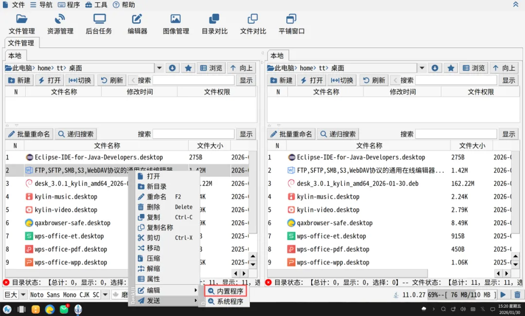Click the volume icon in system tray
Screen dimensions: 525x316
(x=463, y=309)
